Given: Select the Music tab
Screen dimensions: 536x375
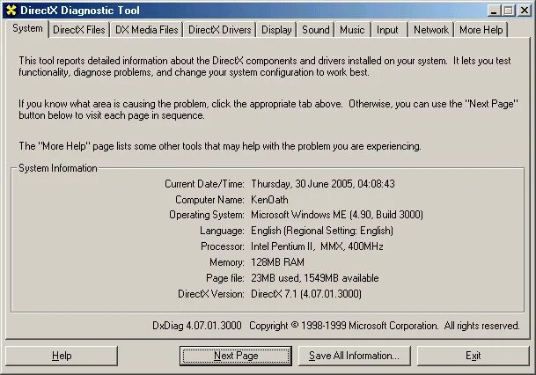Looking at the screenshot, I should pyautogui.click(x=352, y=30).
